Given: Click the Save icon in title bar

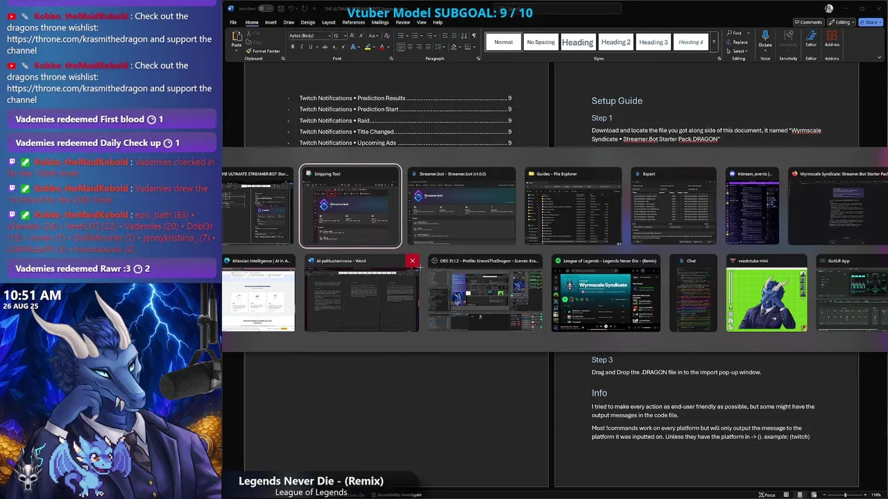Looking at the screenshot, I should tap(281, 8).
